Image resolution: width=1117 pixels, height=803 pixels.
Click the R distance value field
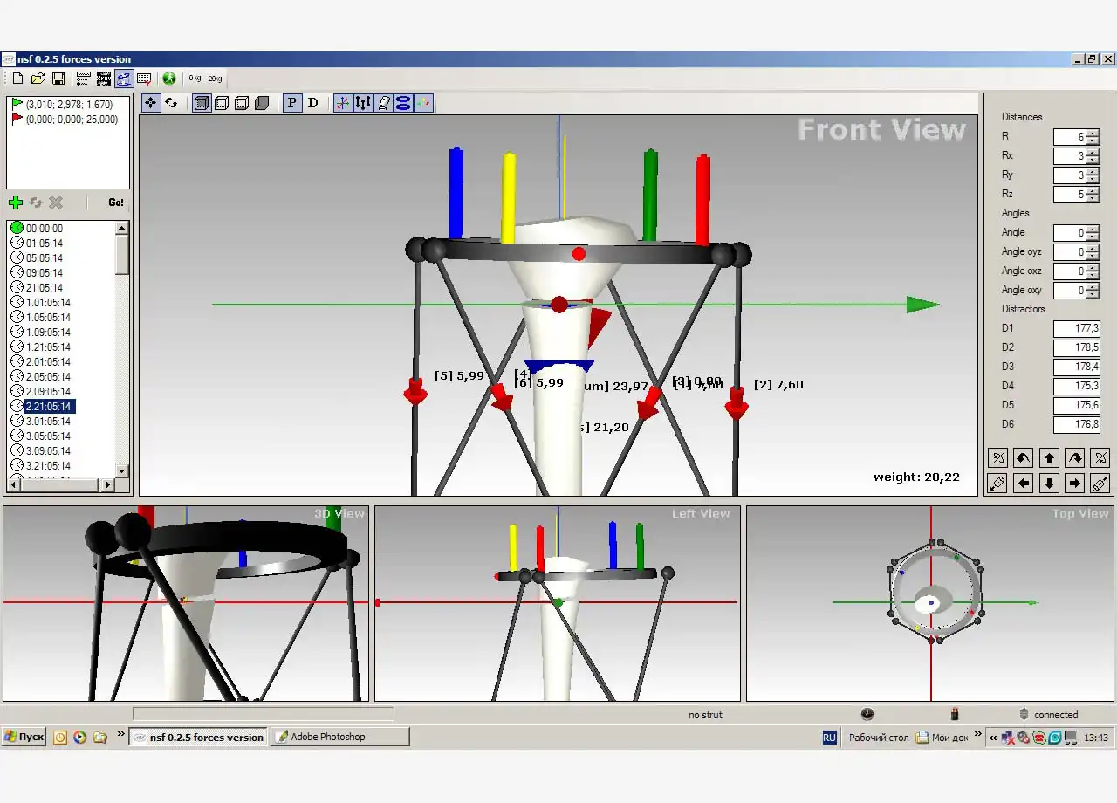coord(1070,137)
